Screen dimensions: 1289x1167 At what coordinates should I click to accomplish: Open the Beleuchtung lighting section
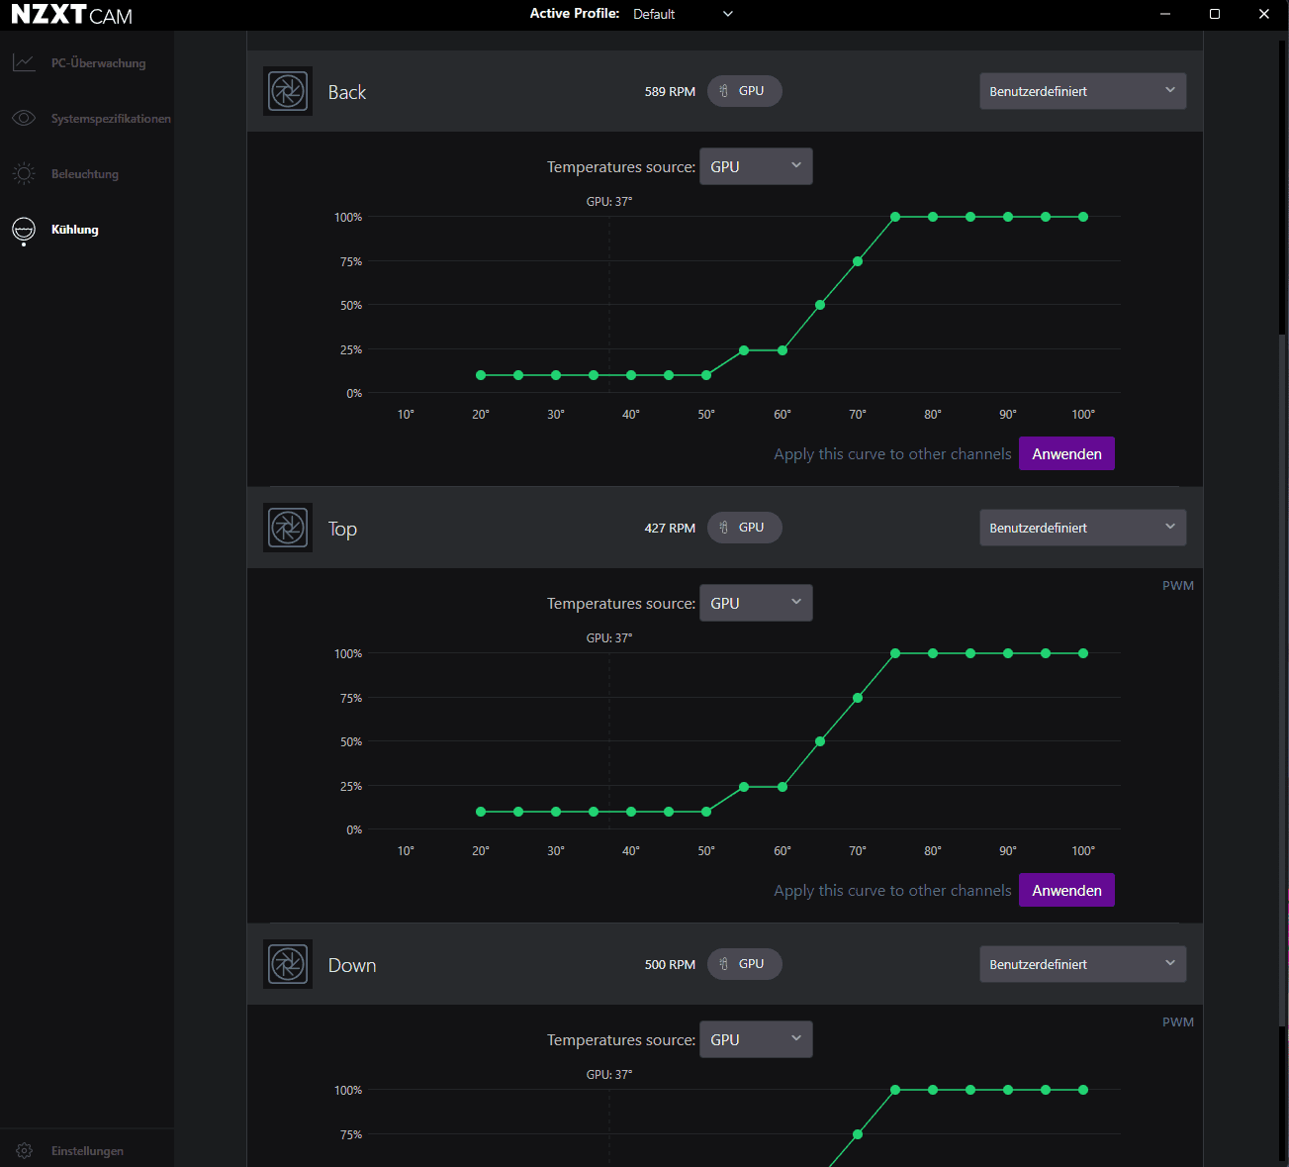point(87,174)
